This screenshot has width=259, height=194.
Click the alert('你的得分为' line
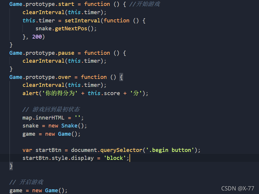click(85, 93)
